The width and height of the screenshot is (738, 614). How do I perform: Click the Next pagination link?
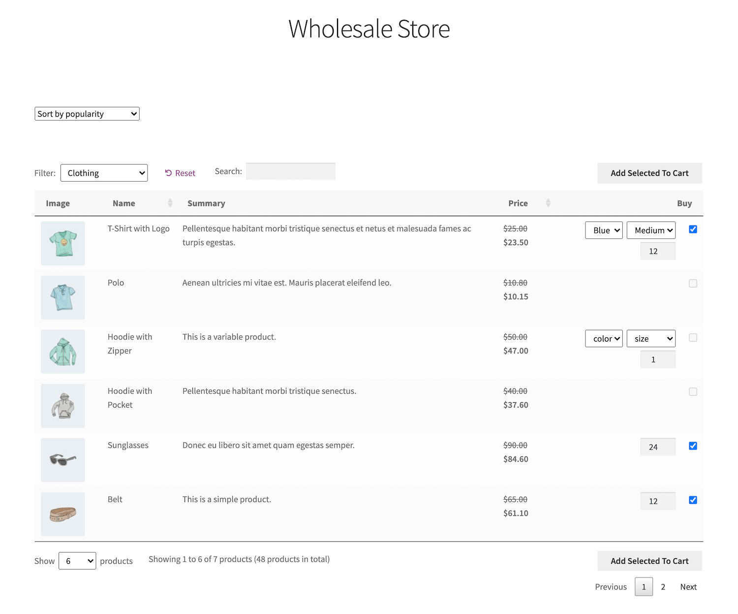(x=688, y=587)
